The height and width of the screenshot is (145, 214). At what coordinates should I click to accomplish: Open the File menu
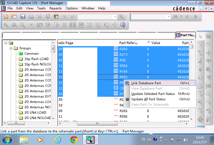10,8
